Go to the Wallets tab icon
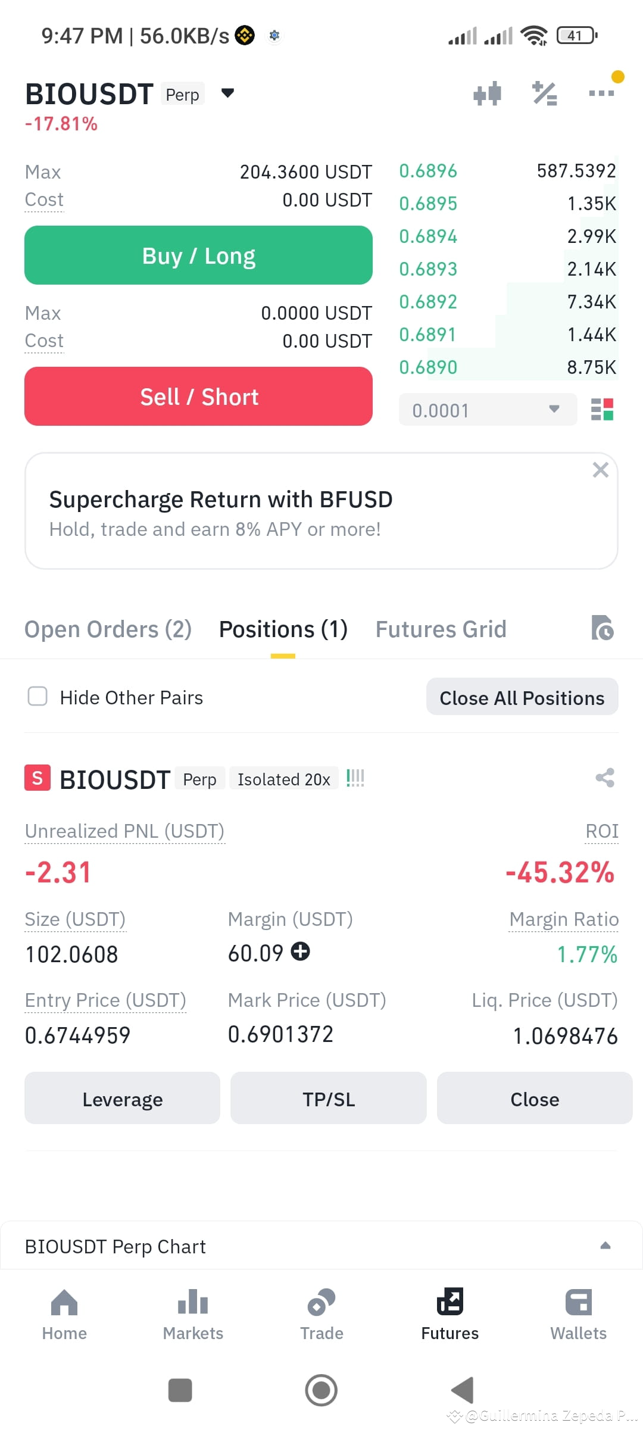This screenshot has height=1429, width=643. click(x=578, y=1302)
